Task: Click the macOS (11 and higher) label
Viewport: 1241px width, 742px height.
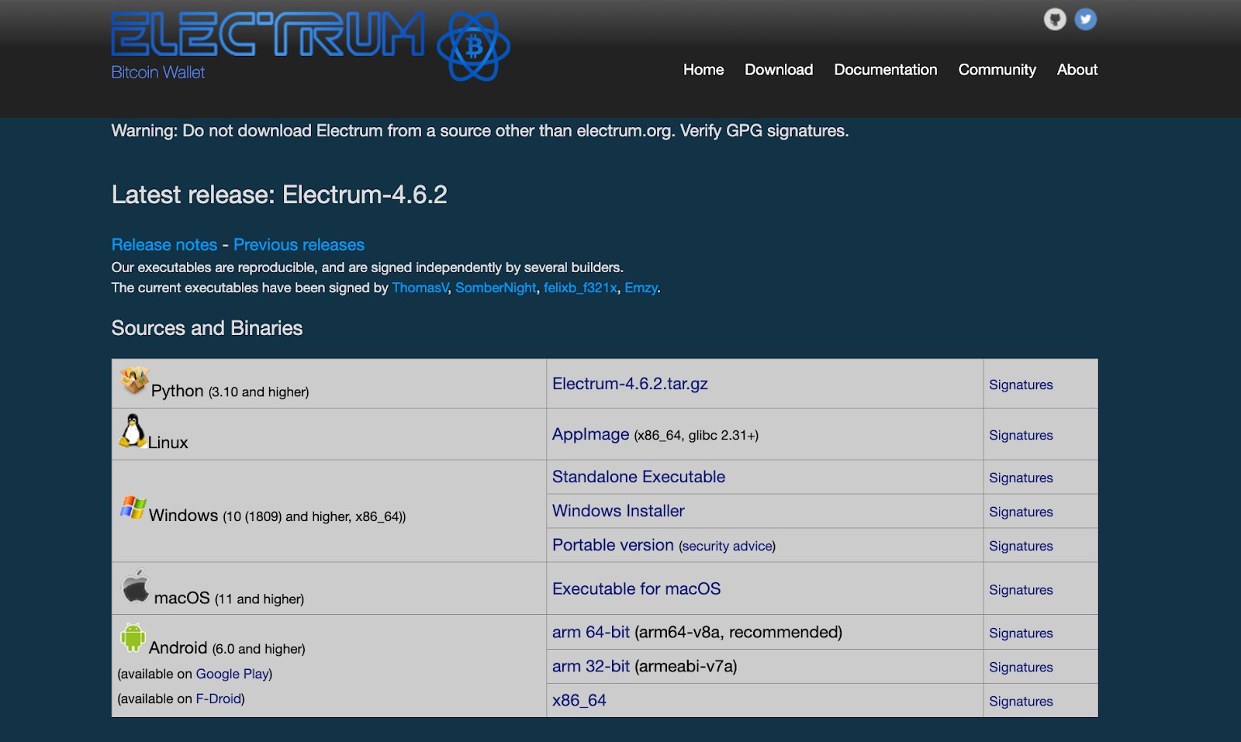Action: 229,598
